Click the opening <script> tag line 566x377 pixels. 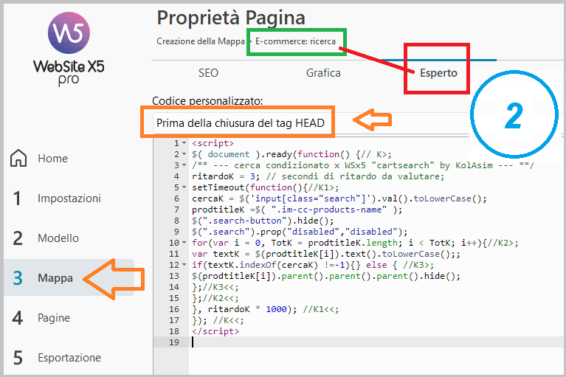pos(213,143)
